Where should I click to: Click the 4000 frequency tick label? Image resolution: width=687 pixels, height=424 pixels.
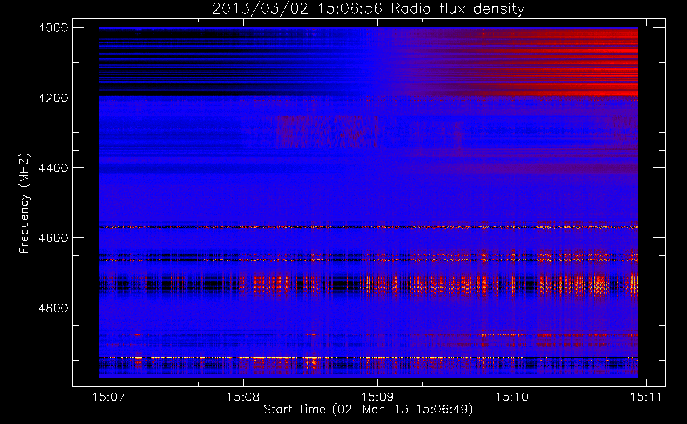[53, 28]
